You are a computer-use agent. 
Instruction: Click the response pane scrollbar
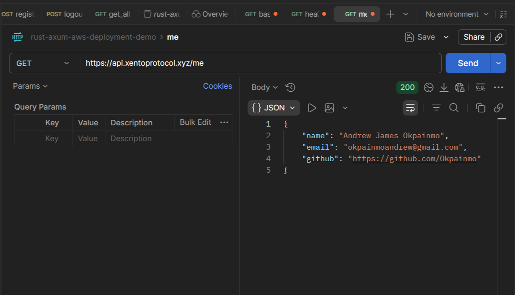502,119
